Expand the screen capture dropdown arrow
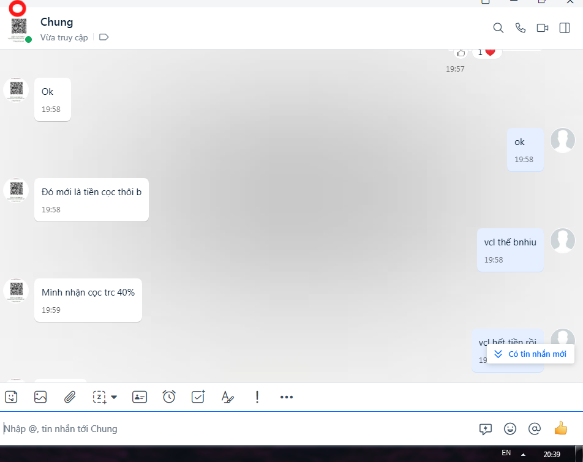The width and height of the screenshot is (583, 462). point(114,397)
